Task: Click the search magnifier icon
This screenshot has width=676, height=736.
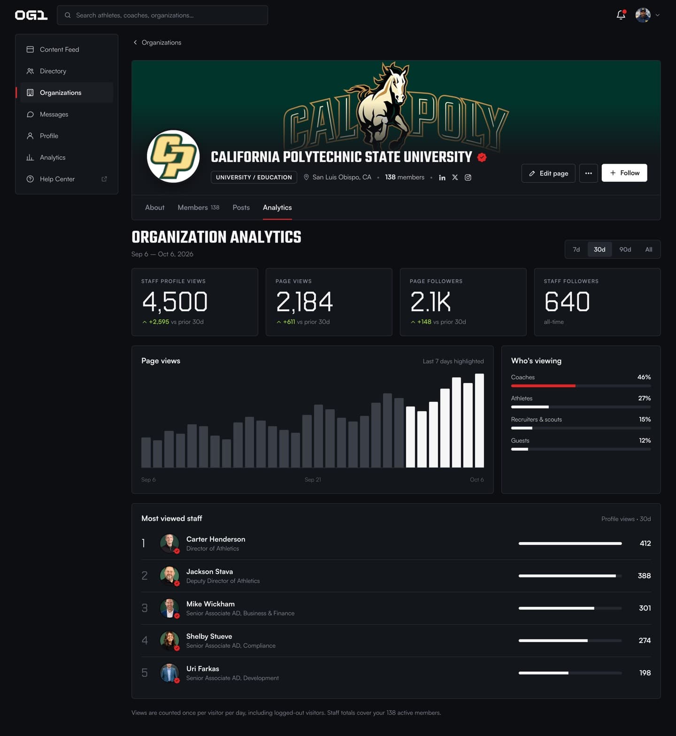Action: click(x=68, y=15)
